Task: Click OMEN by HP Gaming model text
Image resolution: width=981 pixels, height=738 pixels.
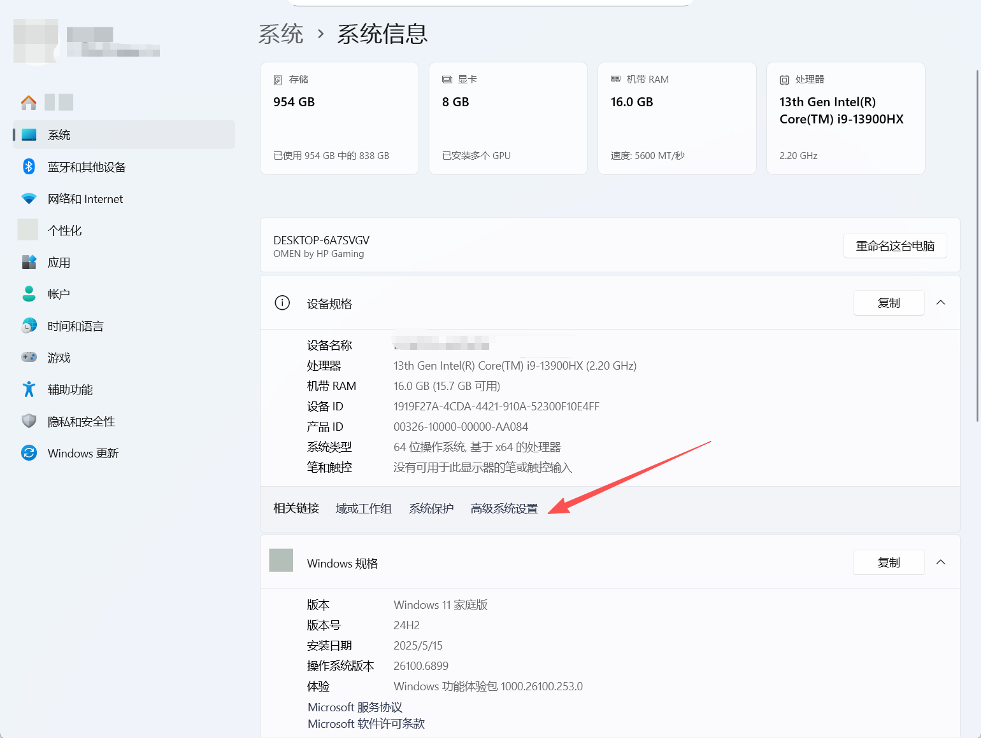Action: 319,254
